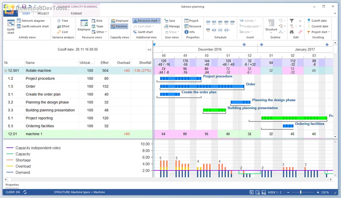Manage user views
Screen dimensions: 341x198
click(172, 26)
